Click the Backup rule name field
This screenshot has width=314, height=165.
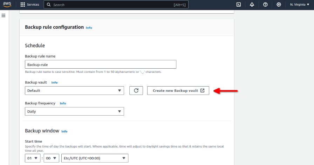coord(101,64)
